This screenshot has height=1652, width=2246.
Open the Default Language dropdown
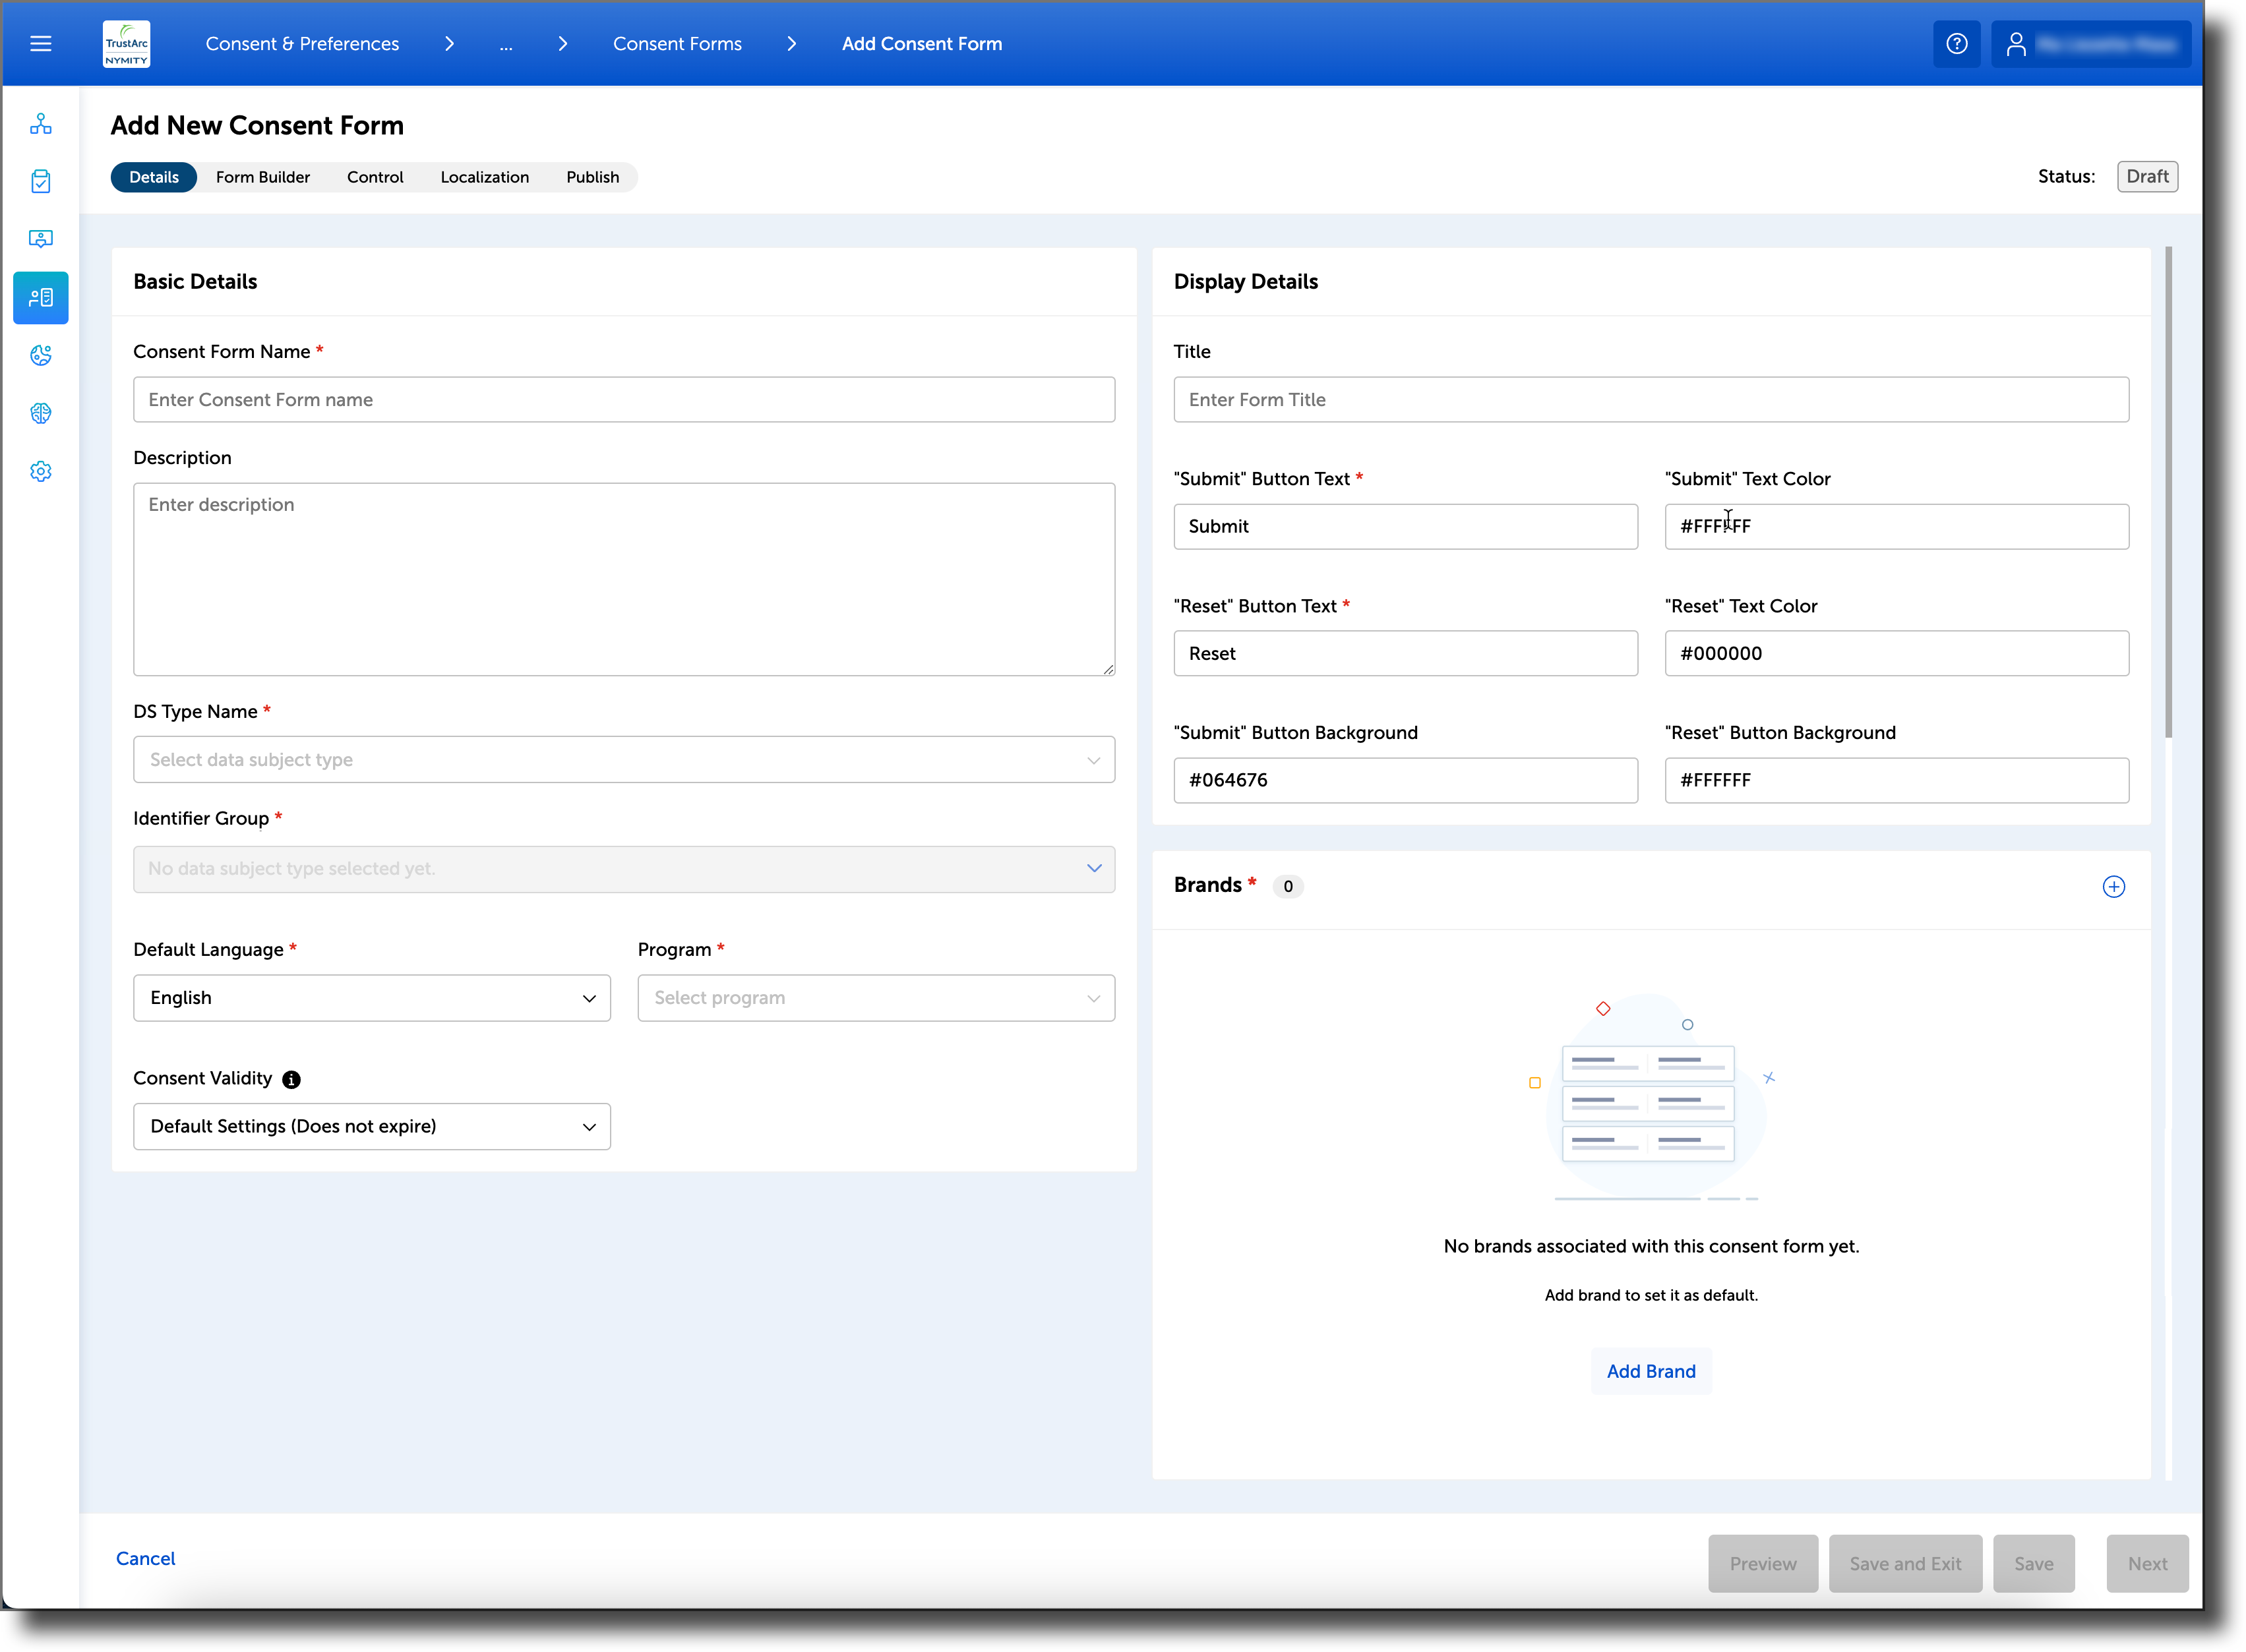[x=370, y=997]
